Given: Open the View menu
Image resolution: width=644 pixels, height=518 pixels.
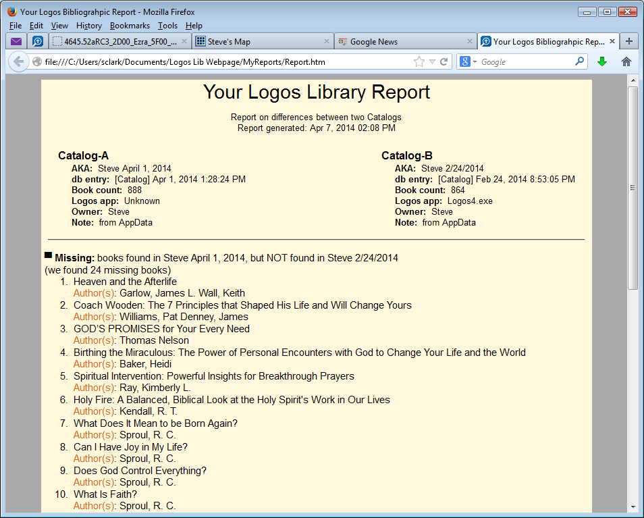Looking at the screenshot, I should coord(59,26).
